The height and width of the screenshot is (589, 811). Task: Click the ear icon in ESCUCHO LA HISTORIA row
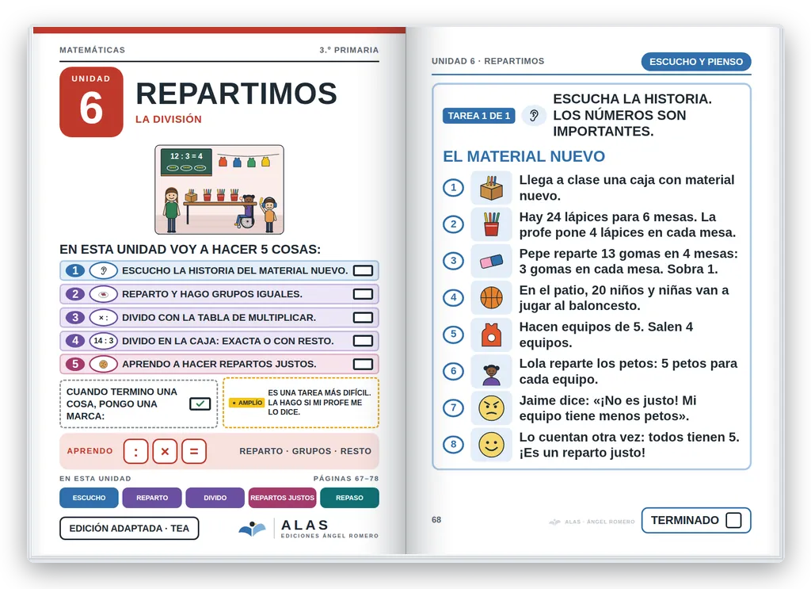pos(104,270)
